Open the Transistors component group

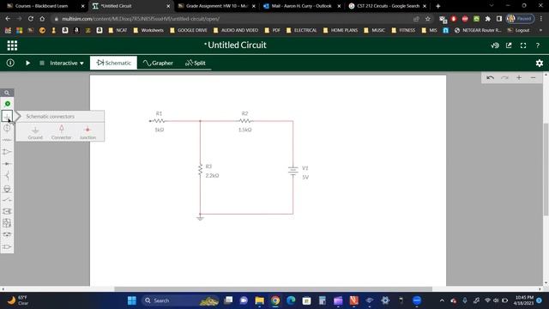pyautogui.click(x=7, y=176)
